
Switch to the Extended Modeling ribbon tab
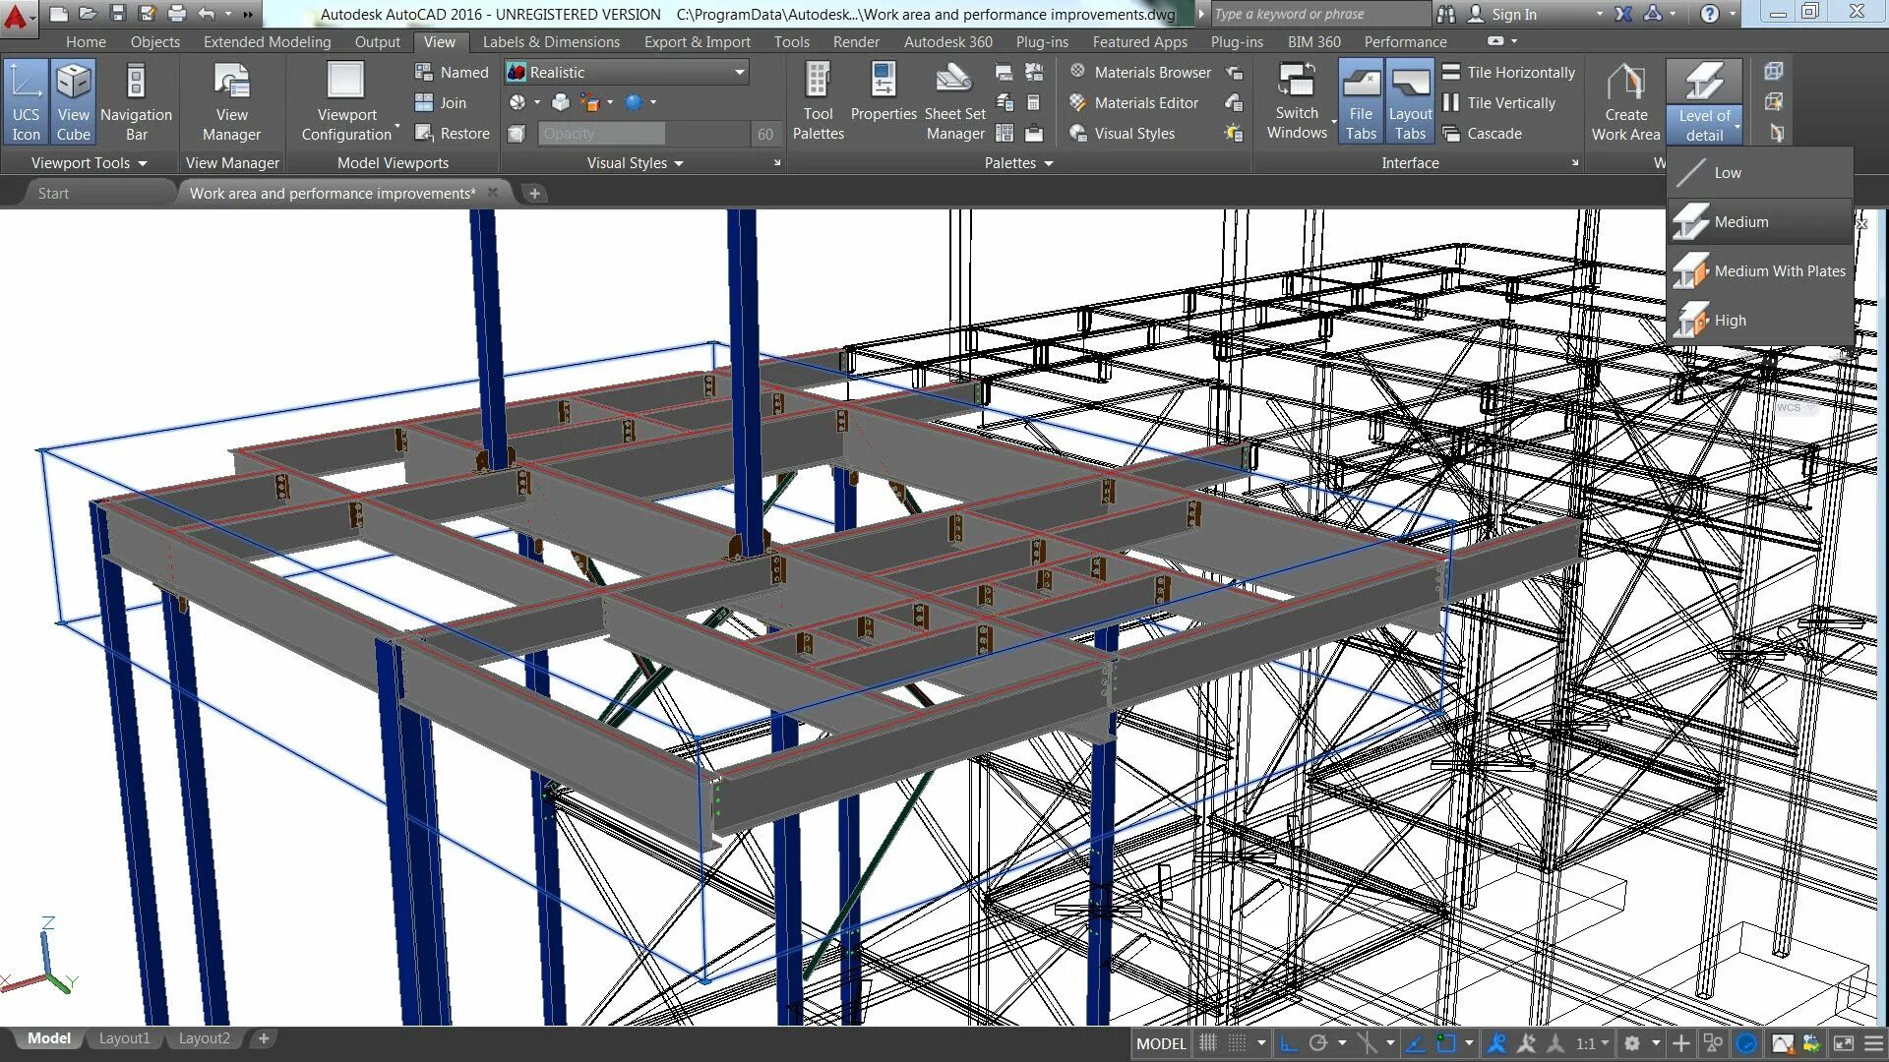[x=267, y=42]
